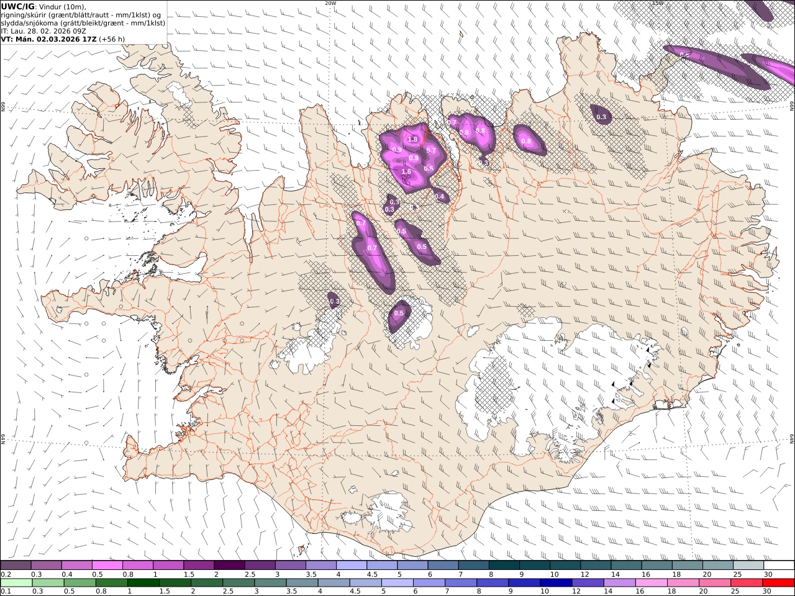Pick the 3–3.5 rain legend swatch

pyautogui.click(x=270, y=582)
